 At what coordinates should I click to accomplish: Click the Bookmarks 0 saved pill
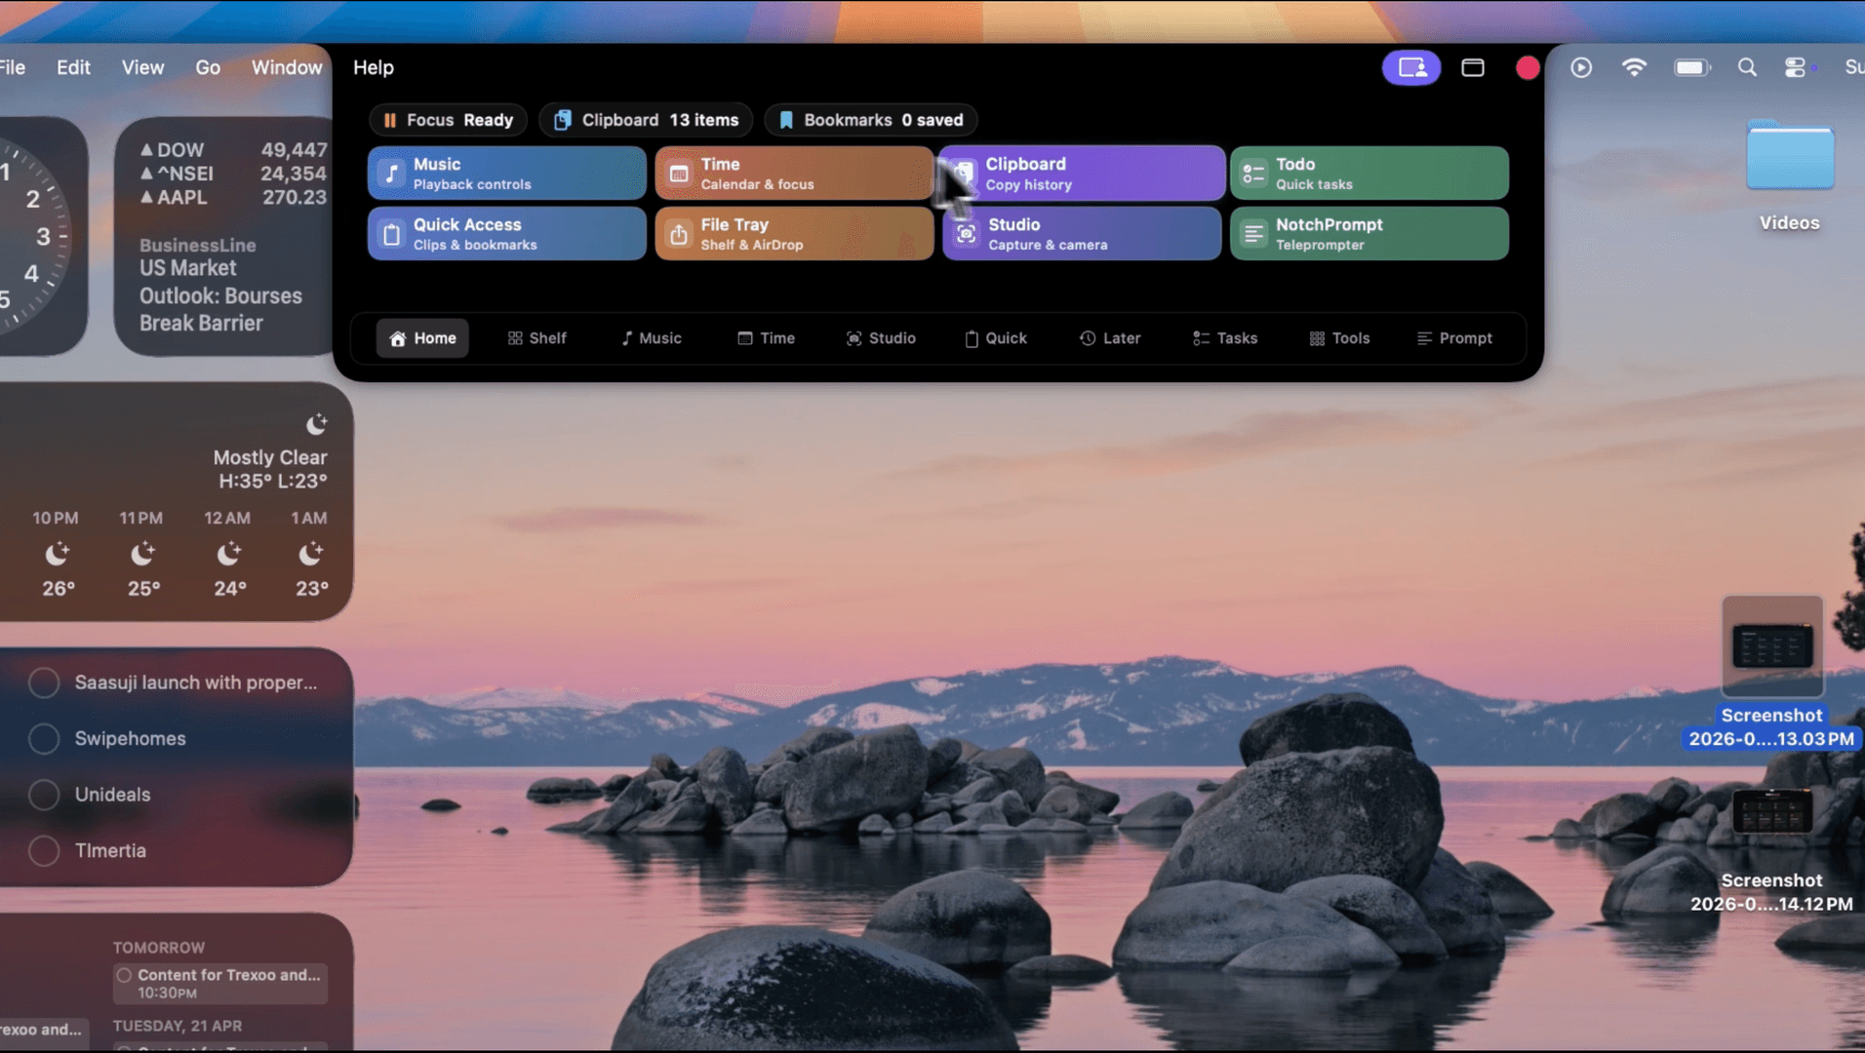tap(871, 120)
